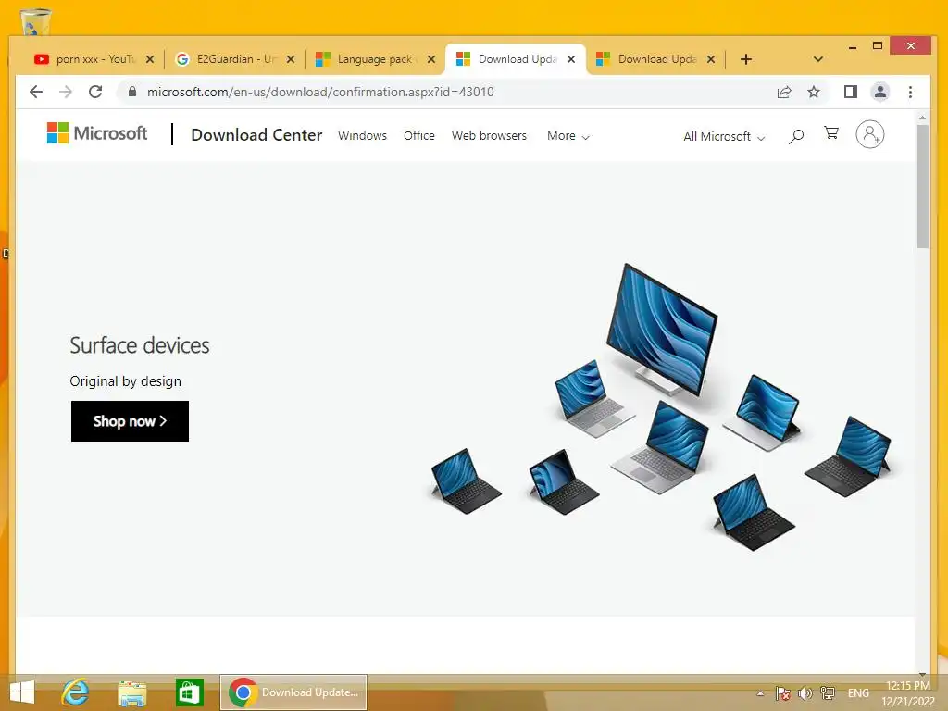The height and width of the screenshot is (711, 948).
Task: Click the page vertical scrollbar thumb
Action: pos(922,185)
